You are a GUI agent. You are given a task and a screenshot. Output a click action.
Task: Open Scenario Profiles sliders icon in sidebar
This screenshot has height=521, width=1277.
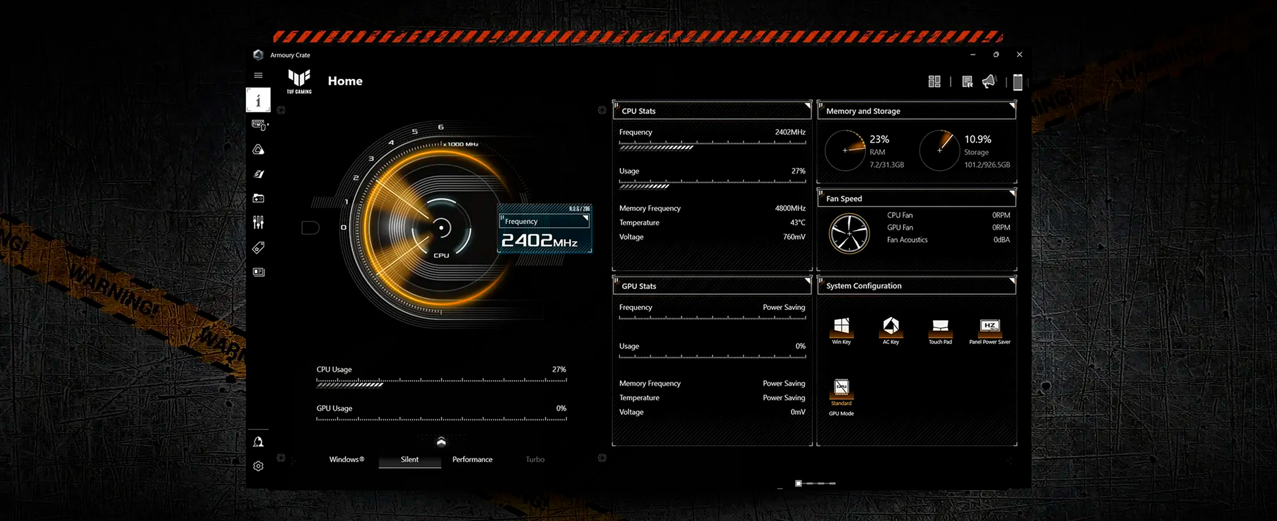click(x=258, y=222)
